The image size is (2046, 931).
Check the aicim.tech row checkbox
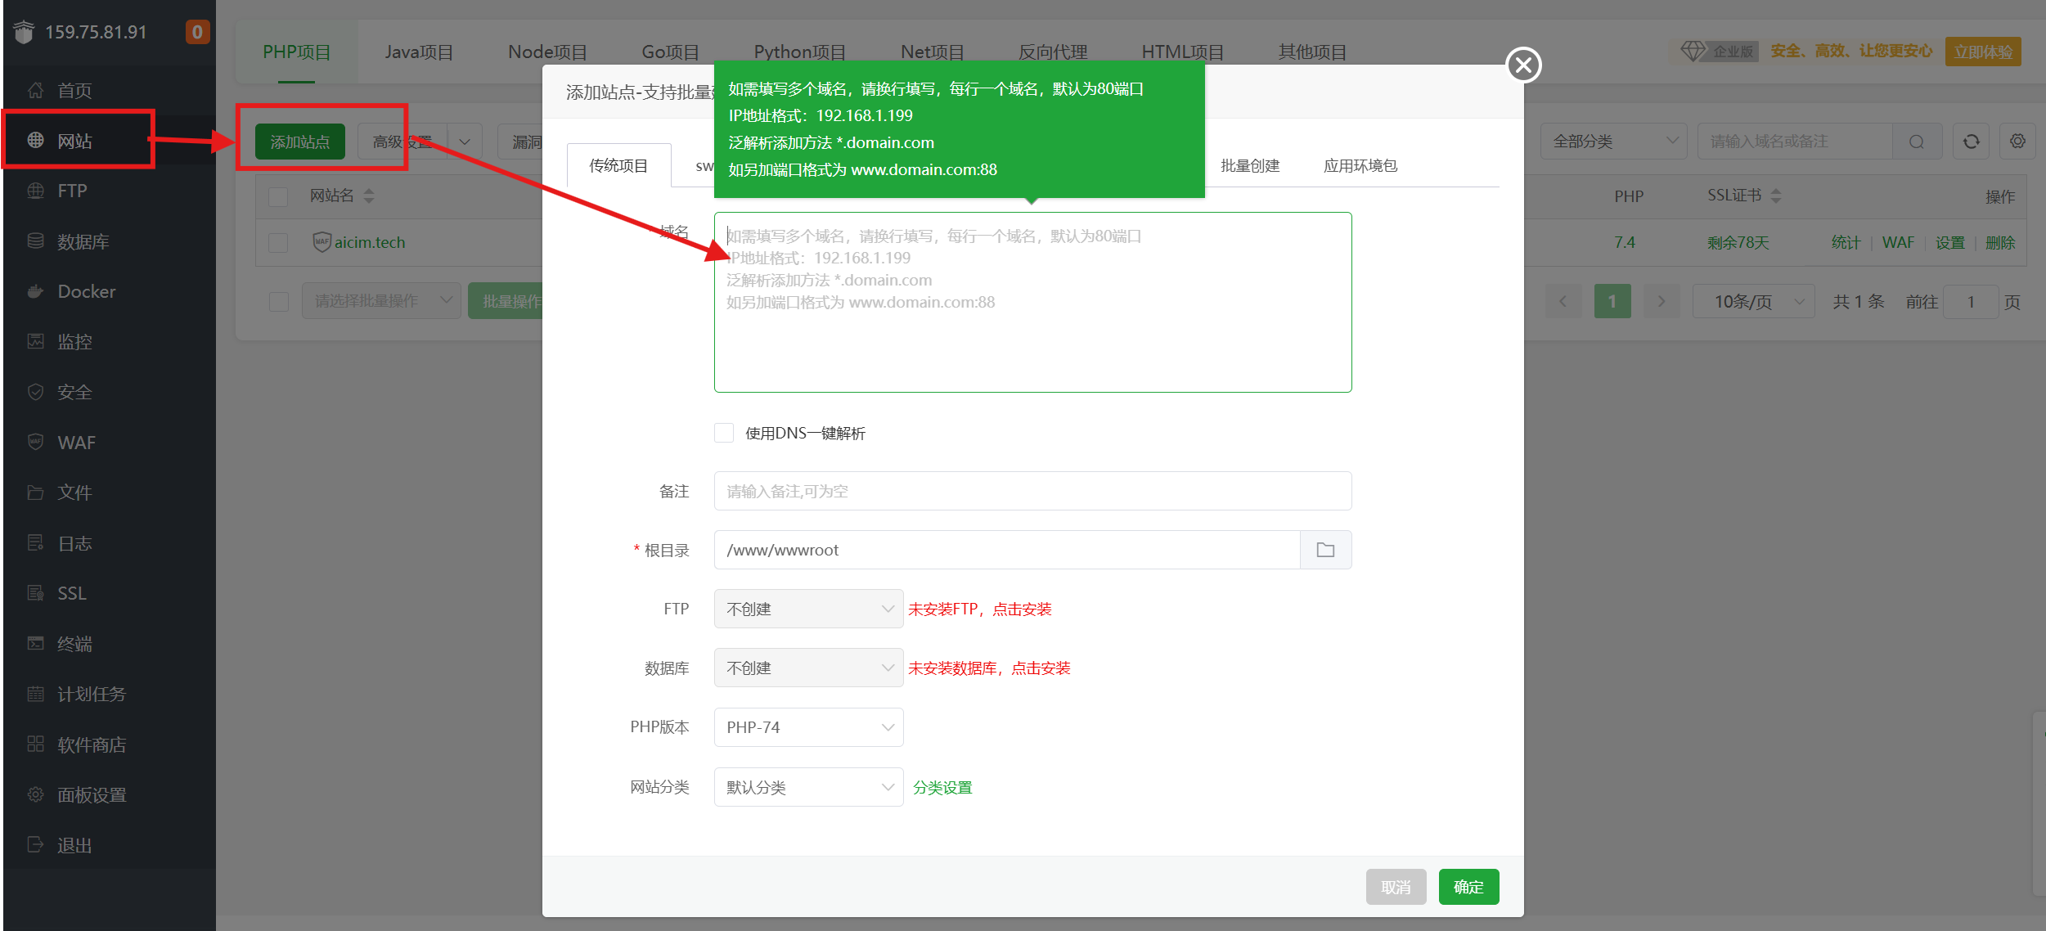click(x=278, y=243)
